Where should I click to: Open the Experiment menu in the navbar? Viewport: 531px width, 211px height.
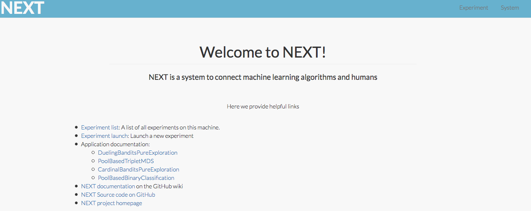(473, 8)
